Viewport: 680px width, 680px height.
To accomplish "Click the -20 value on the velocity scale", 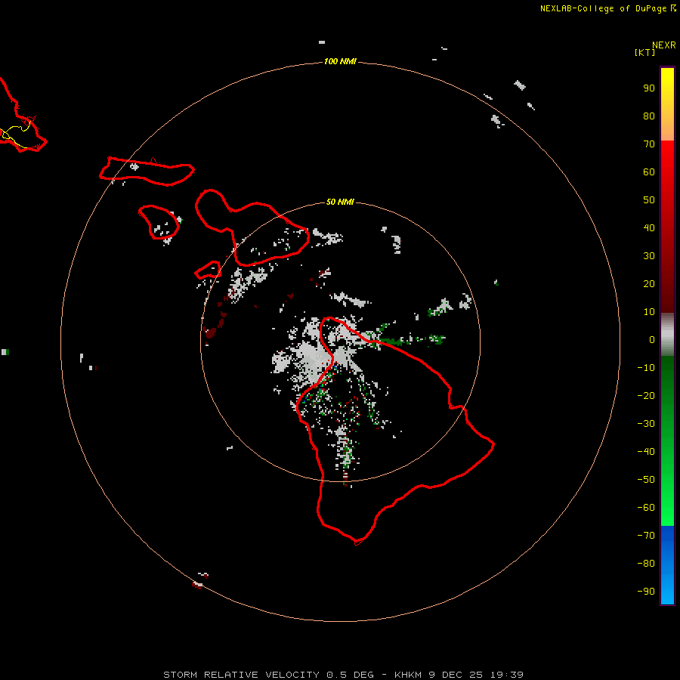I will coord(646,396).
